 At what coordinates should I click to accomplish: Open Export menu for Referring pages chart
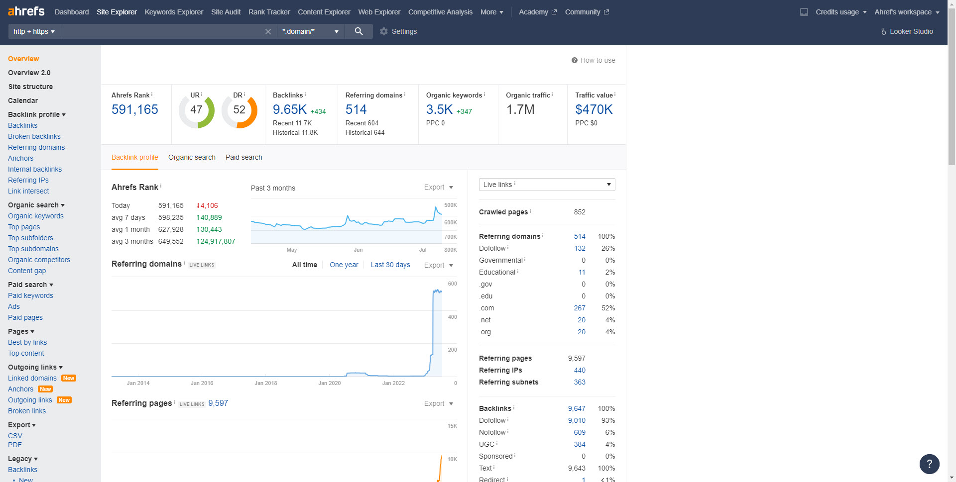click(438, 403)
